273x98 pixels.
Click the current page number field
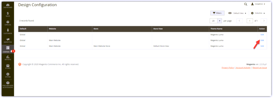(x=250, y=21)
